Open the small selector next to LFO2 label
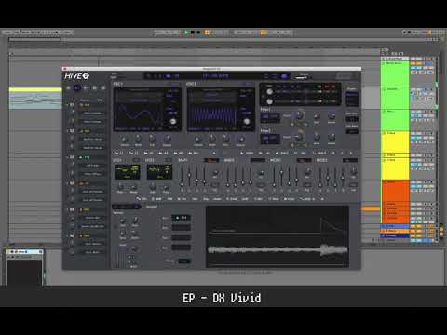Screen dimensions: 447x335 [168, 160]
